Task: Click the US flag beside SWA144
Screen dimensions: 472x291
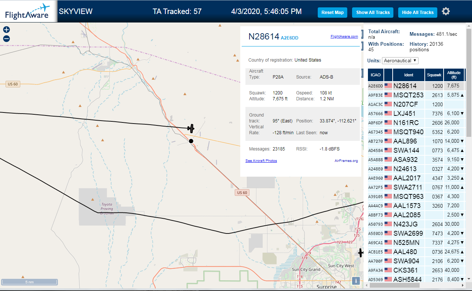Action: tap(388, 150)
